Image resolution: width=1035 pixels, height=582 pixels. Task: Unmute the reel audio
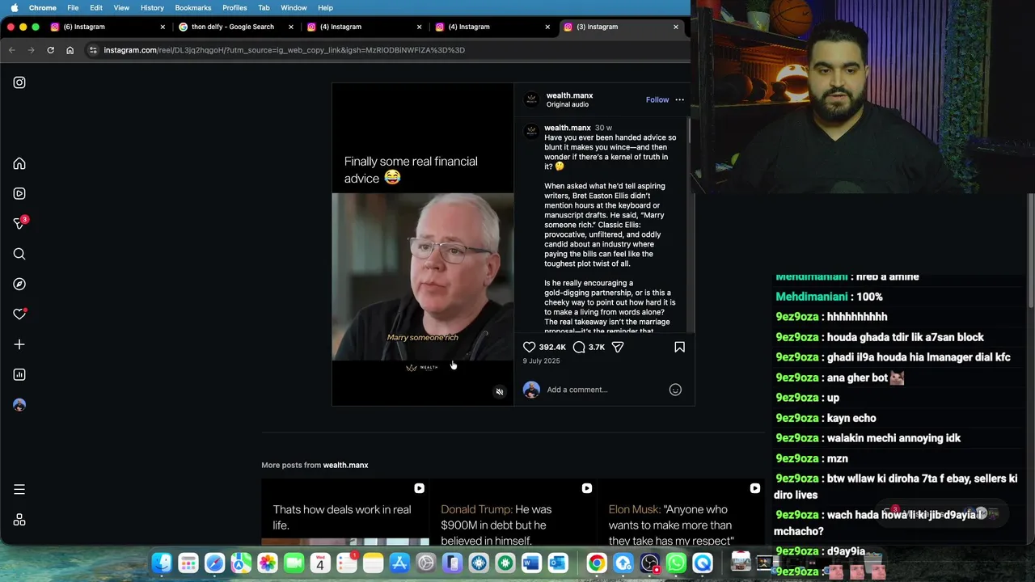(499, 392)
